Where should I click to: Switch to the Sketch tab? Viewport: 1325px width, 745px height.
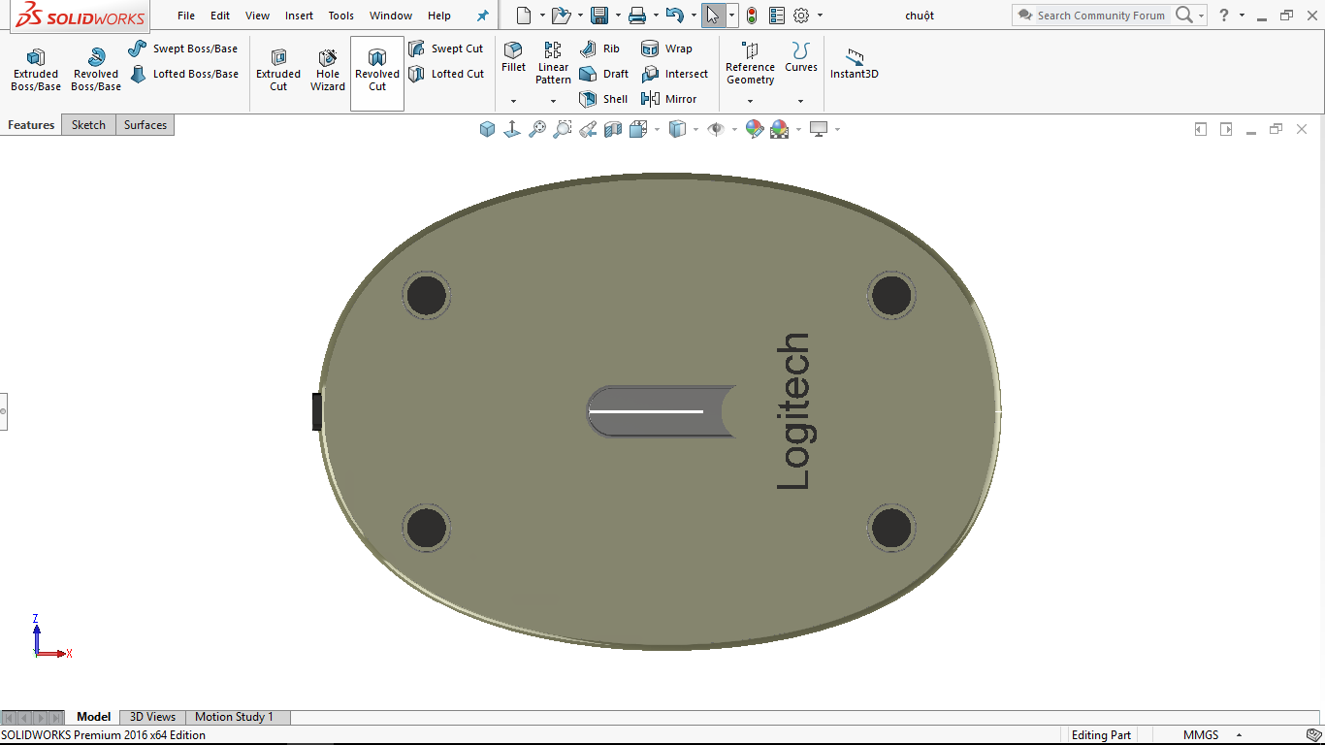click(x=88, y=125)
